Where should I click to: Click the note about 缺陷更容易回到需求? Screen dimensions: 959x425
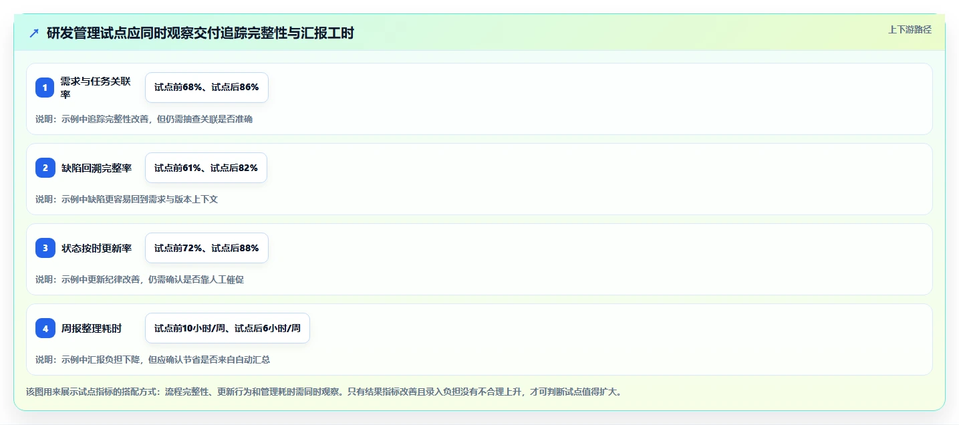(x=127, y=199)
